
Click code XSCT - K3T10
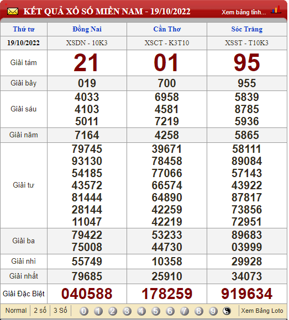(167, 43)
